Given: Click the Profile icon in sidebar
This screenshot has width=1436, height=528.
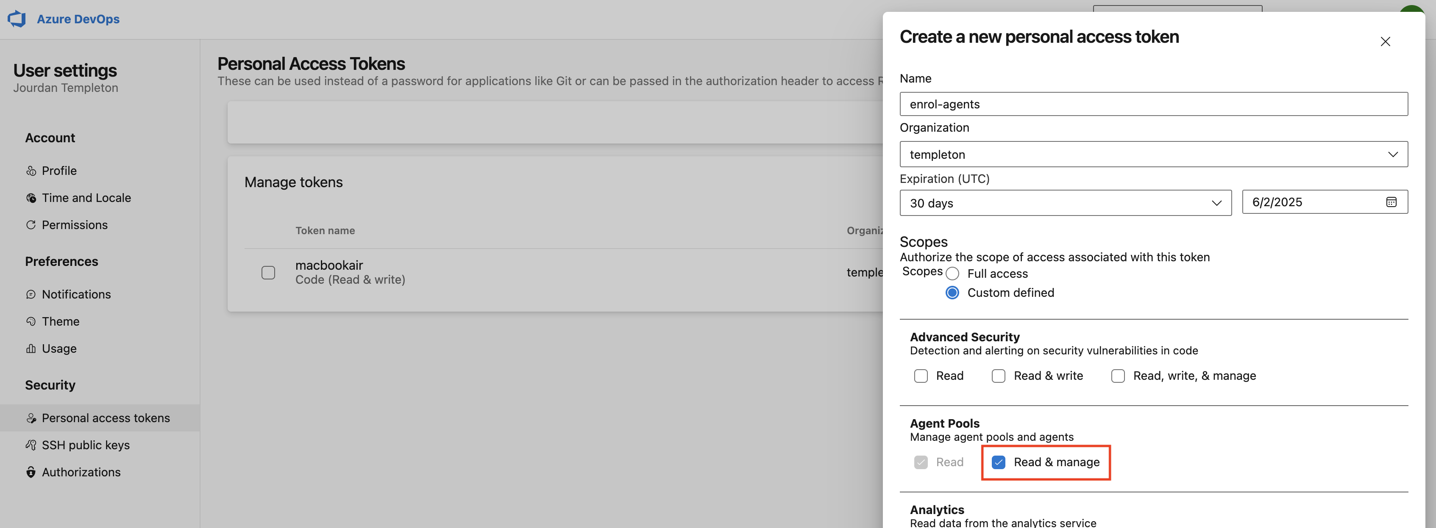Looking at the screenshot, I should [31, 171].
